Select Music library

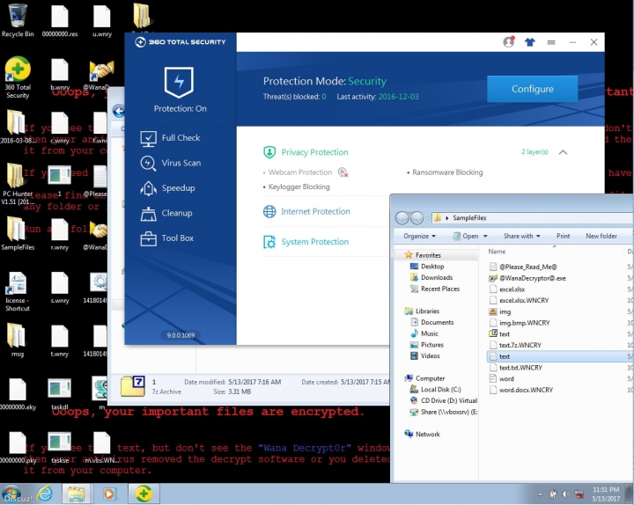pyautogui.click(x=430, y=334)
